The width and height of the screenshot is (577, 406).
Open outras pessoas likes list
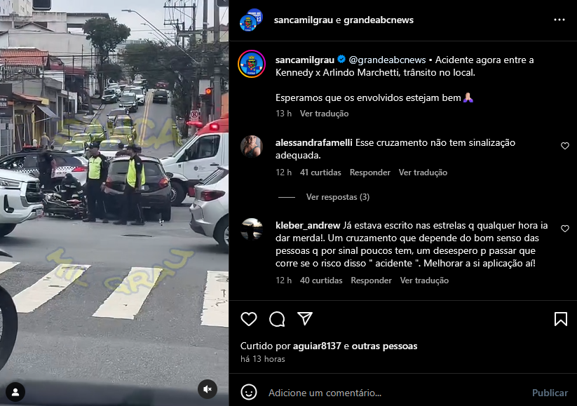[x=384, y=346]
